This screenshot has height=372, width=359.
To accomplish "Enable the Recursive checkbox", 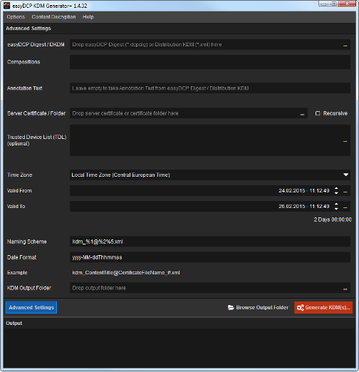I will click(318, 113).
